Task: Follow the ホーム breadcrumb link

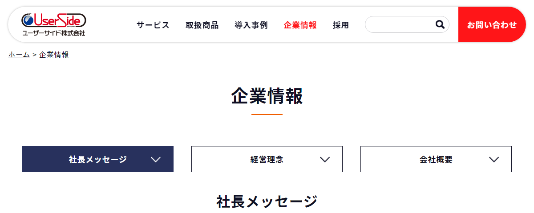Action: coord(19,55)
